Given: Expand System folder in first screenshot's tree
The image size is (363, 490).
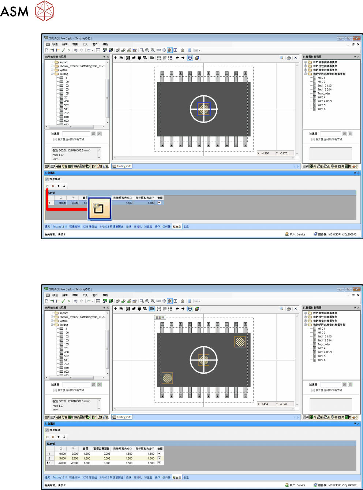Looking at the screenshot, I should coord(52,70).
